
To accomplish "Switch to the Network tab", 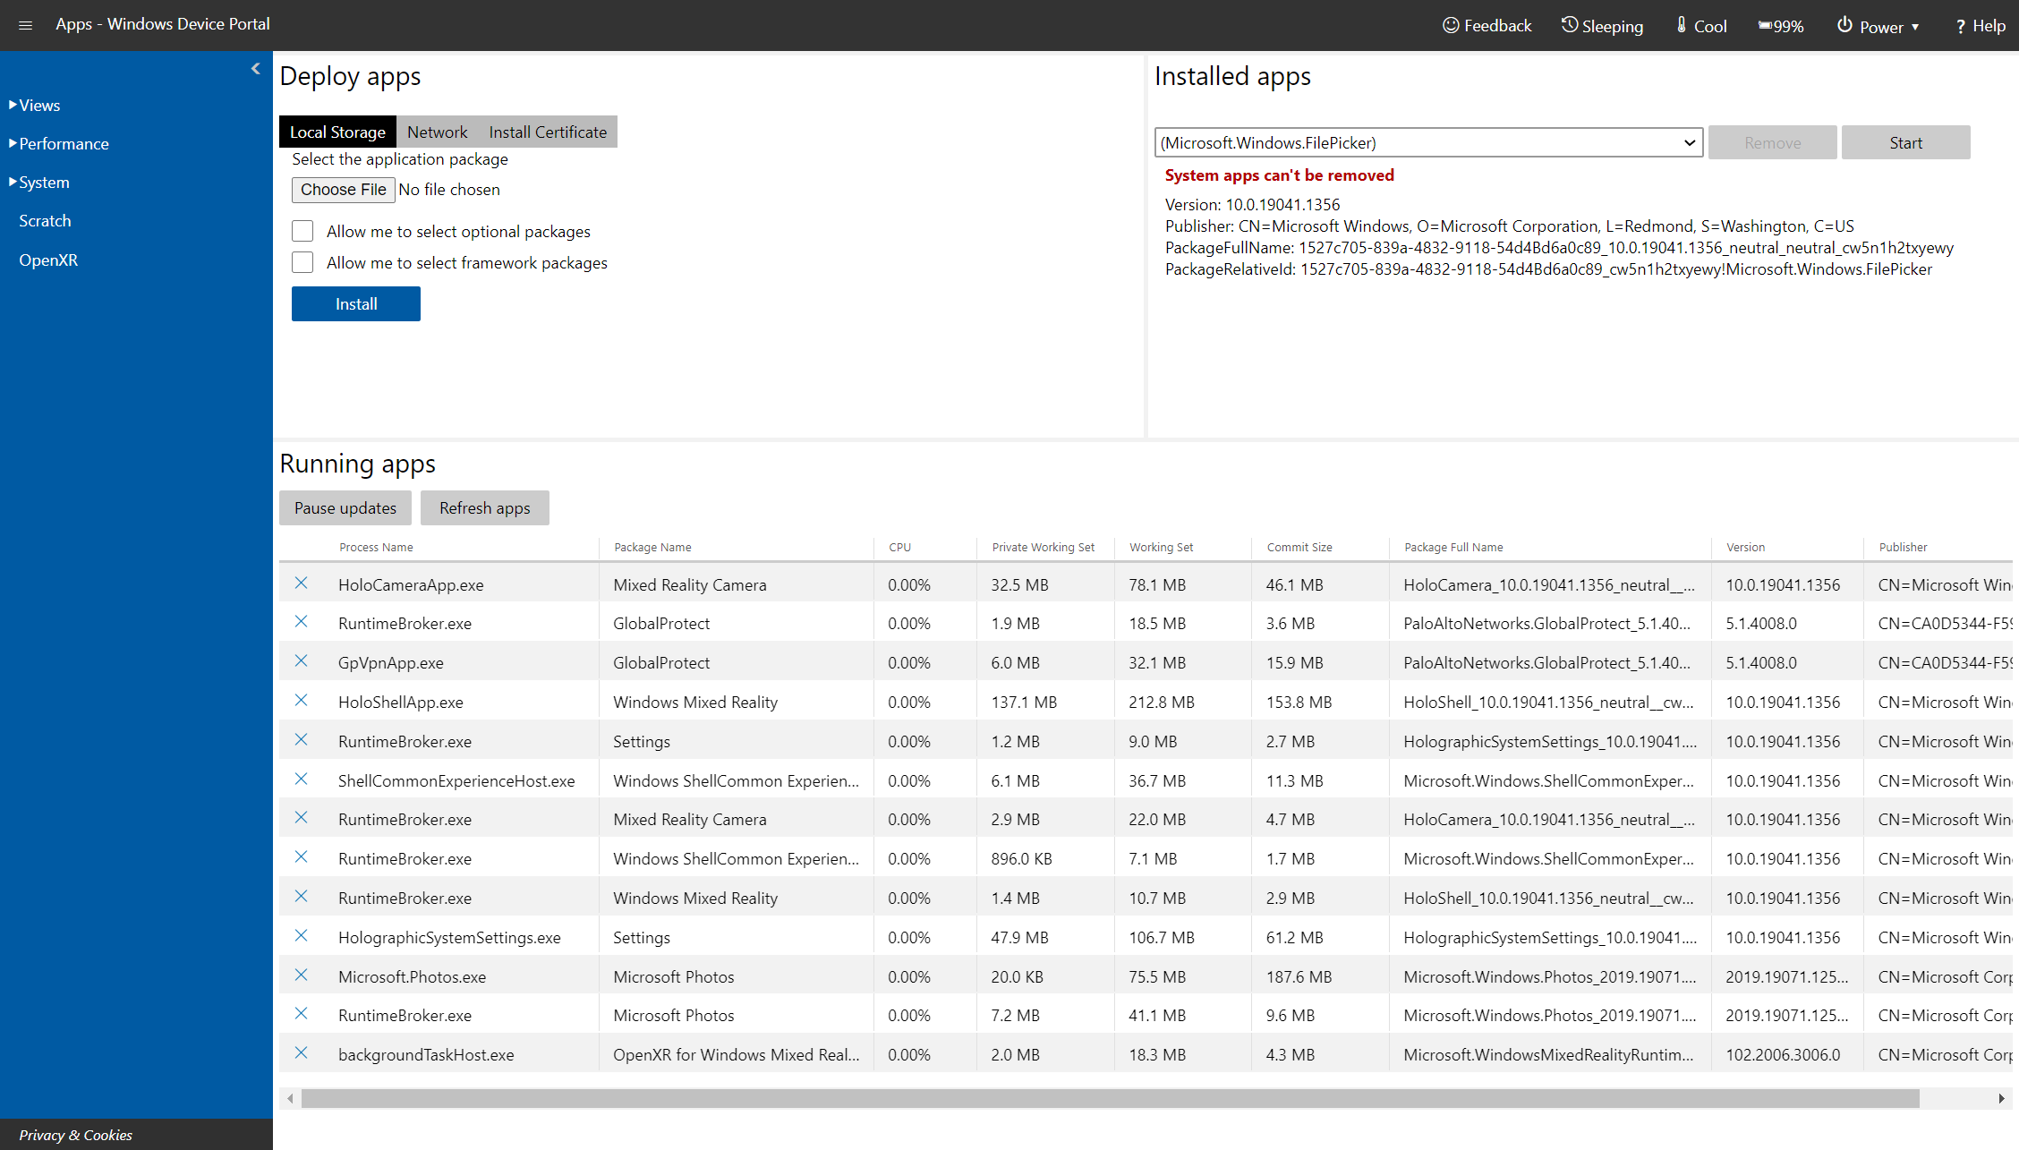I will 436,131.
